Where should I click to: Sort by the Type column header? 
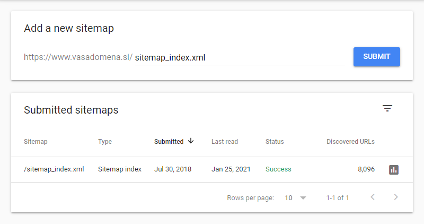105,142
